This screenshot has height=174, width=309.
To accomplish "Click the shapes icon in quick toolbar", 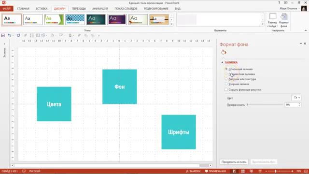I will (x=43, y=35).
